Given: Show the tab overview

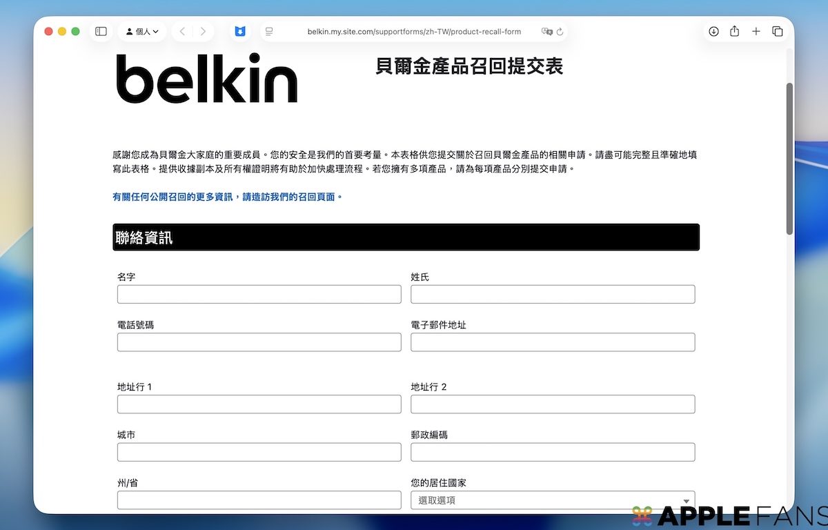Looking at the screenshot, I should [x=778, y=32].
